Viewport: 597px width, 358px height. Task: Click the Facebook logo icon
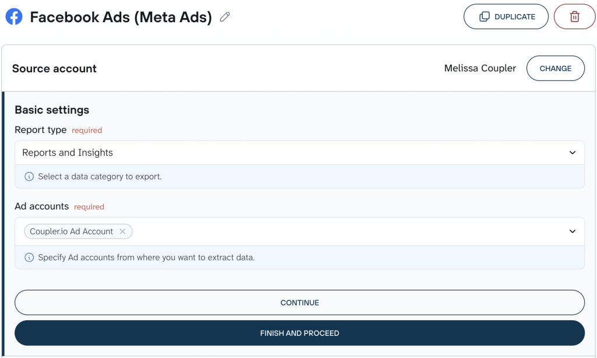tap(14, 17)
